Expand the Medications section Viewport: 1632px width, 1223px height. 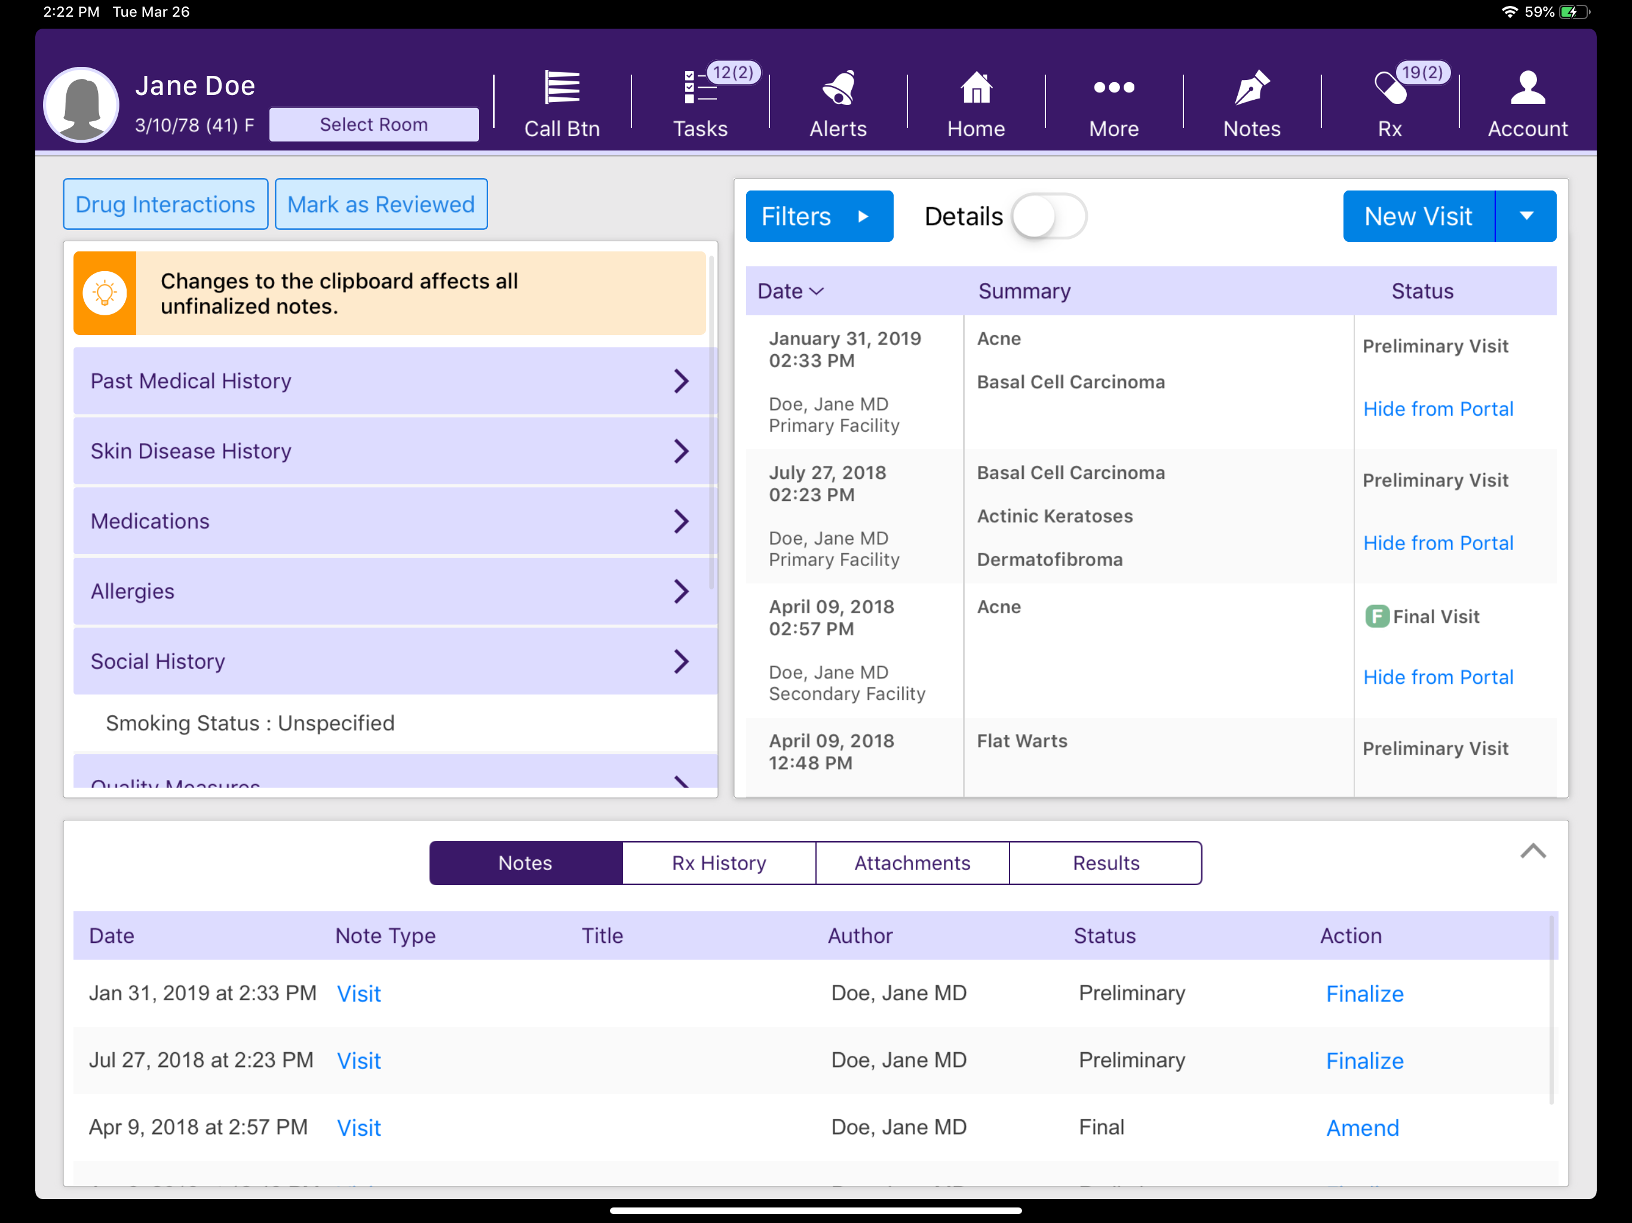(x=395, y=521)
